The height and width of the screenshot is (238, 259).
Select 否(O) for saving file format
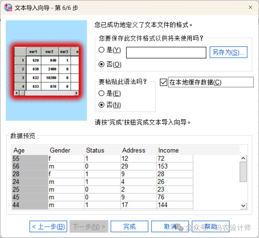(102, 64)
